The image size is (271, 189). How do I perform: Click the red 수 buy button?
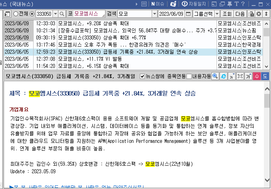click(257, 76)
